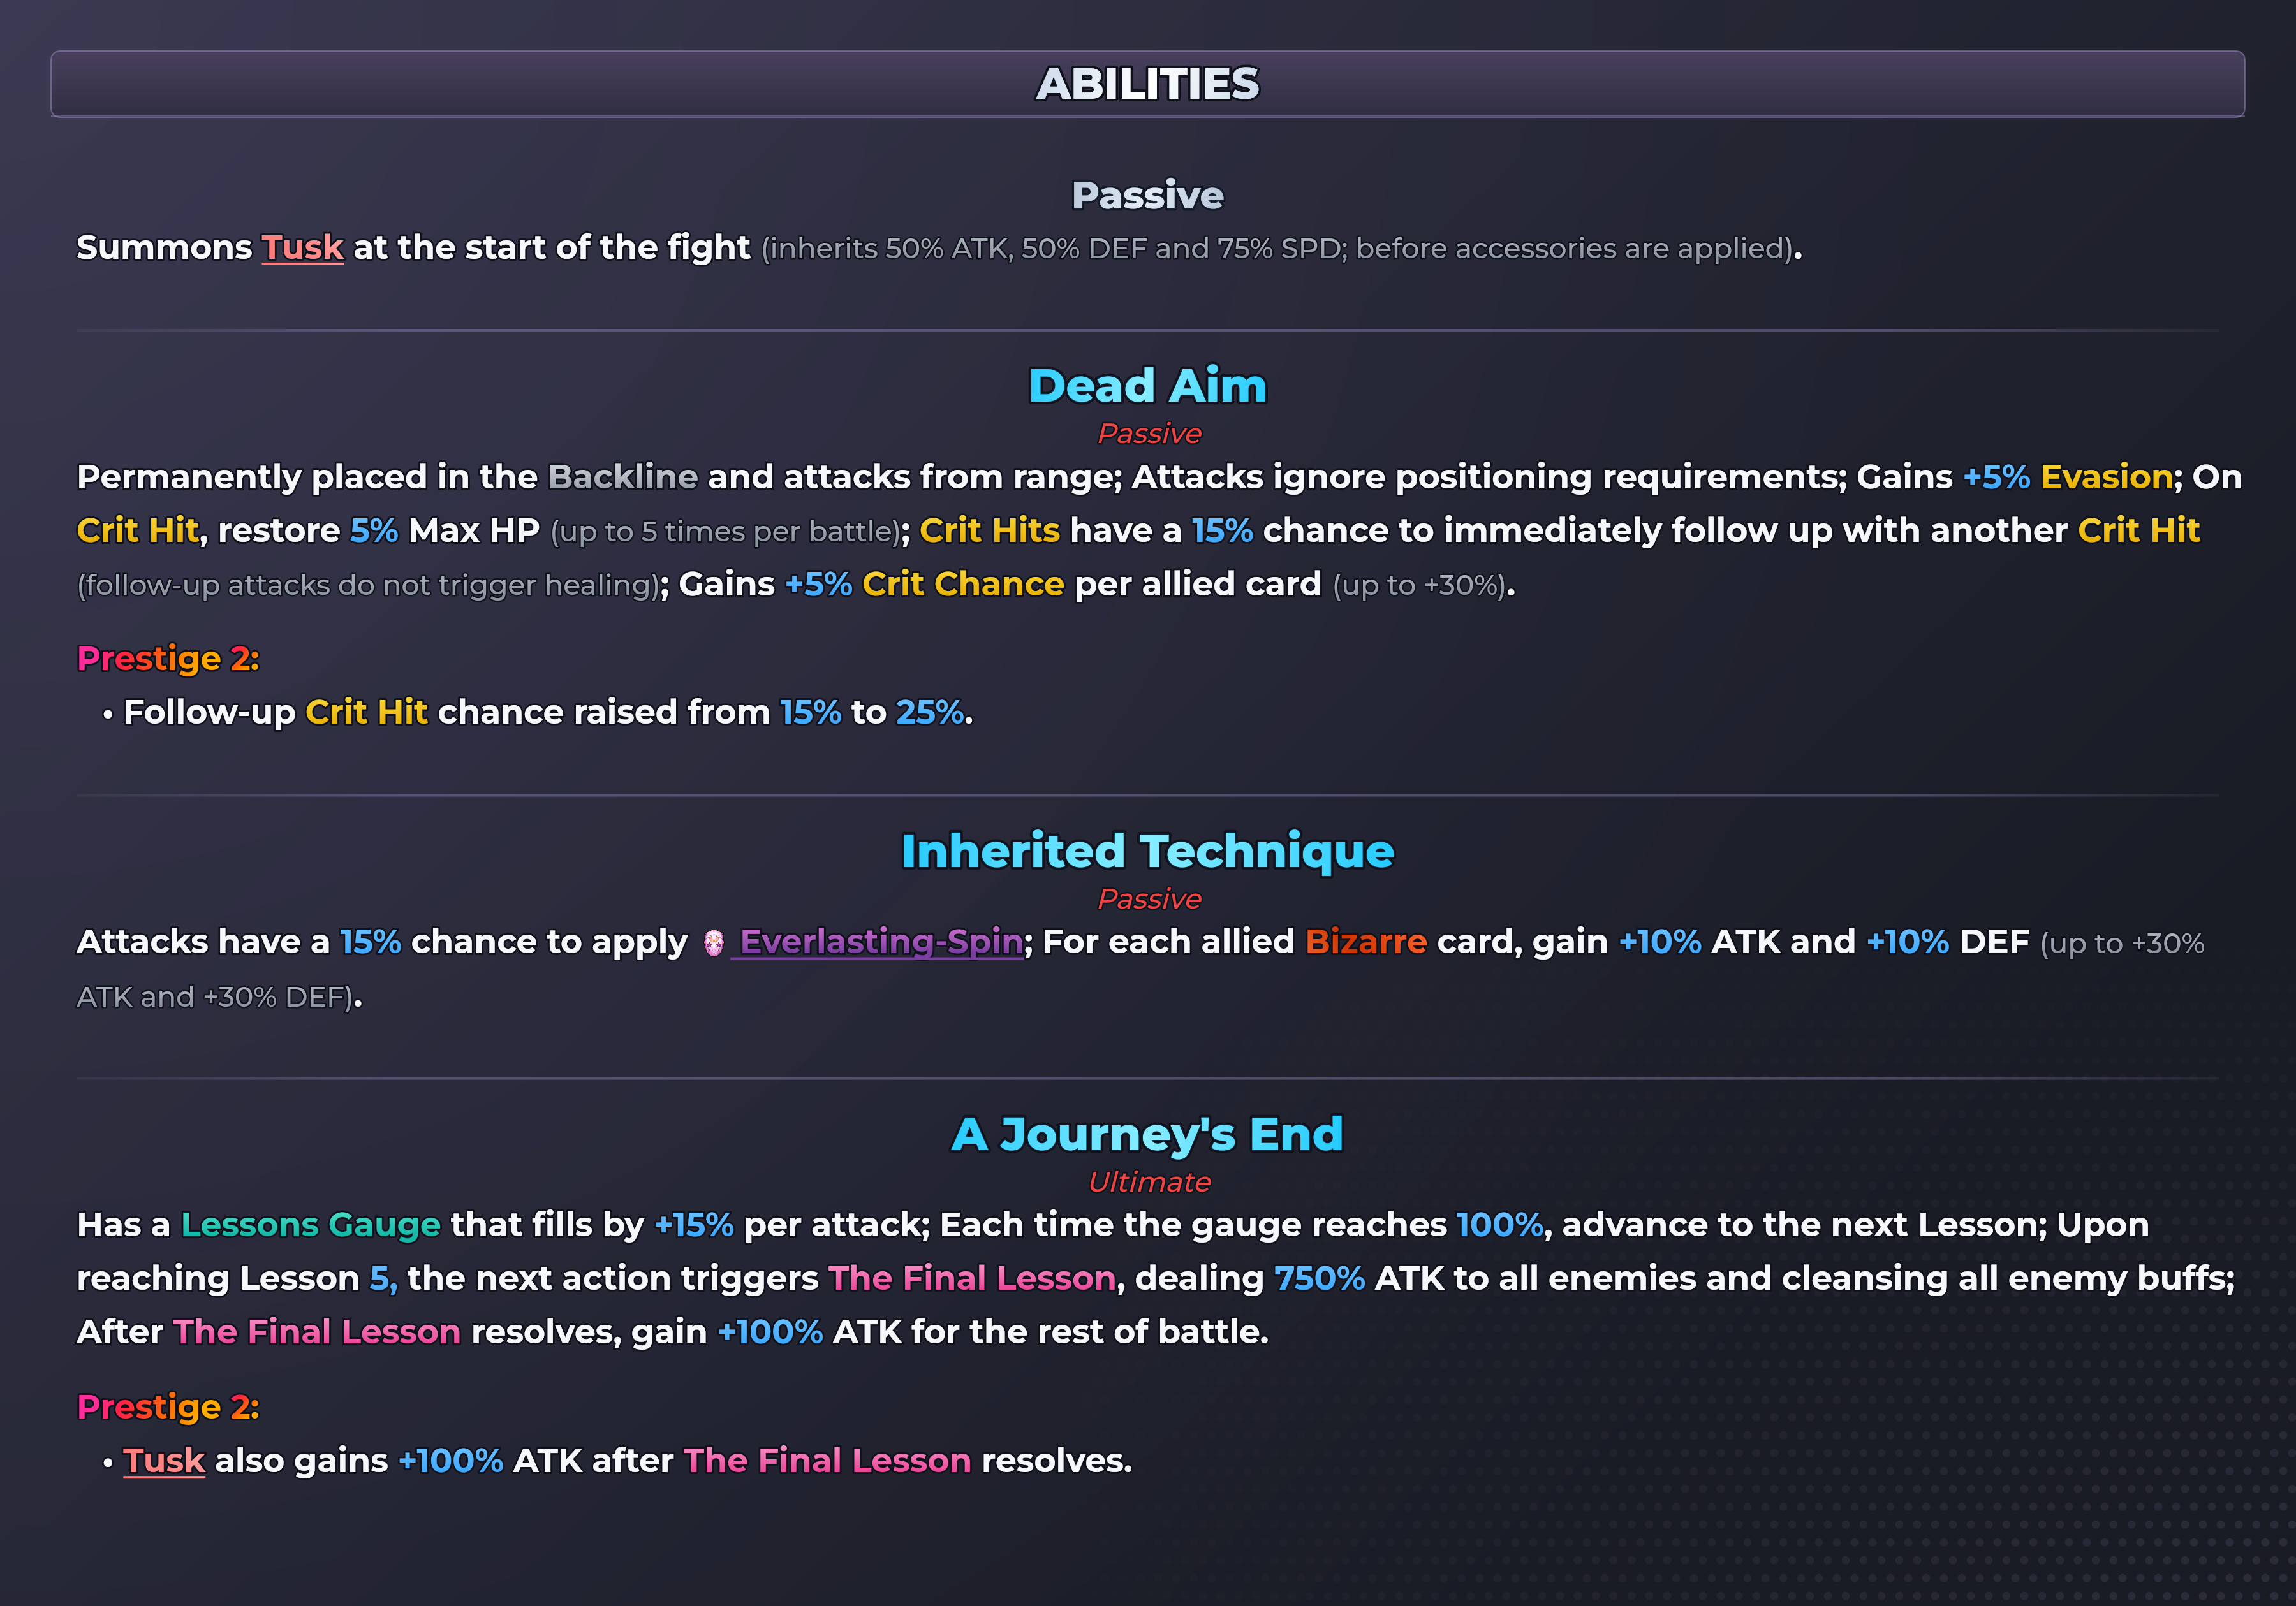
Task: Click the Prestige 2 label under Dead Aim
Action: coord(168,659)
